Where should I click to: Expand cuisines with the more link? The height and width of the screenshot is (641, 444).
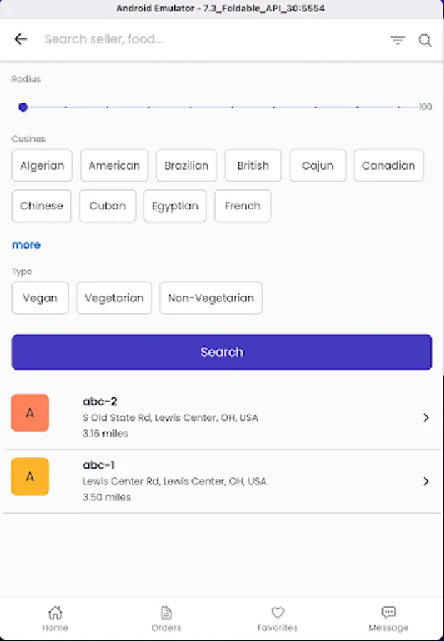pyautogui.click(x=26, y=245)
